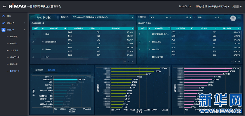The width and height of the screenshot is (245, 116).
Task: Click the round floating link icon button
Action: point(233,18)
